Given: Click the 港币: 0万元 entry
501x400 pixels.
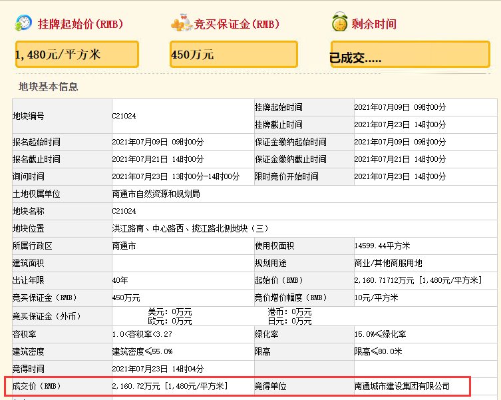Looking at the screenshot, I should (x=290, y=311).
